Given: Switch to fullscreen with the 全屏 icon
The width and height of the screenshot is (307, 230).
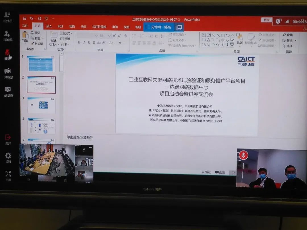Looking at the screenshot, I should pyautogui.click(x=8, y=173).
